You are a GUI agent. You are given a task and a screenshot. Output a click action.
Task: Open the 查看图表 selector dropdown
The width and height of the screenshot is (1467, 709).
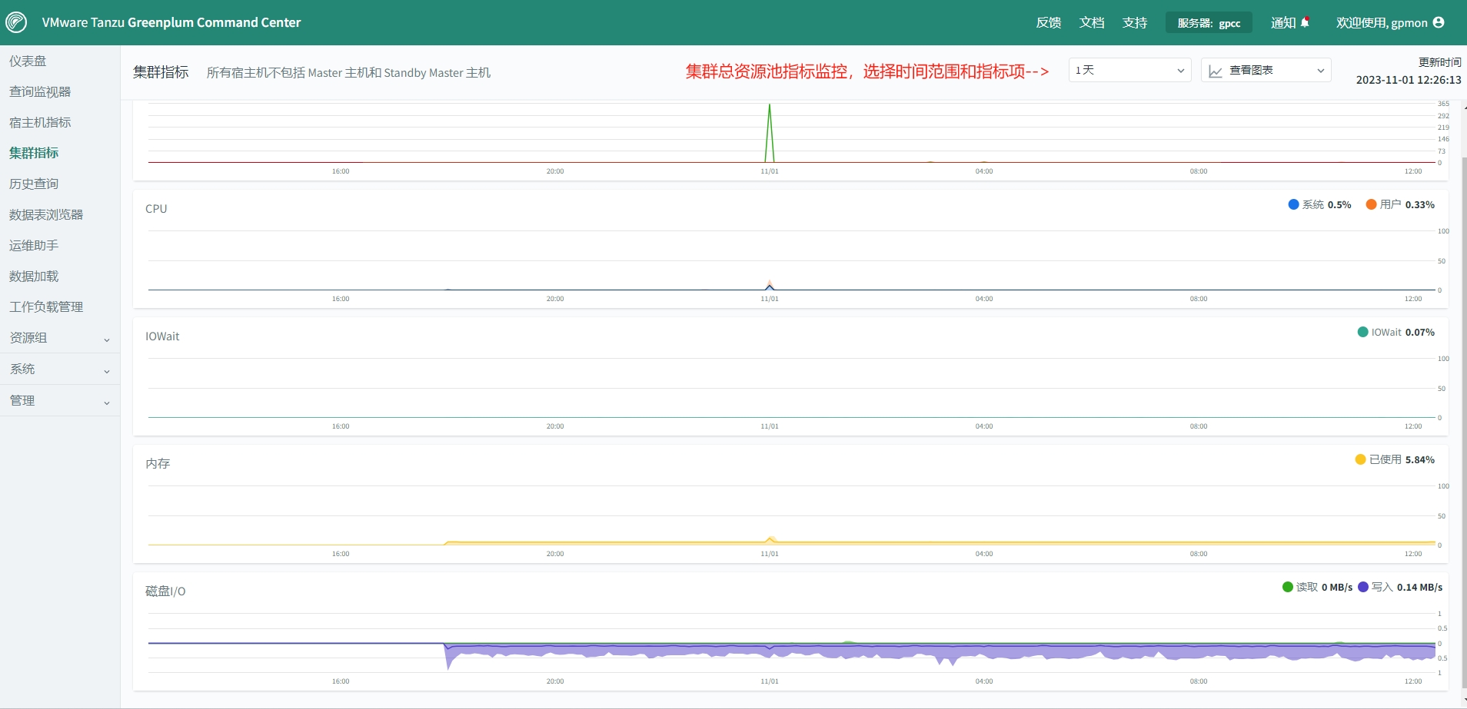tap(1265, 70)
